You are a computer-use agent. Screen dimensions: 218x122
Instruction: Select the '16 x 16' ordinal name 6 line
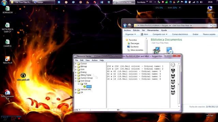[x=134, y=79]
